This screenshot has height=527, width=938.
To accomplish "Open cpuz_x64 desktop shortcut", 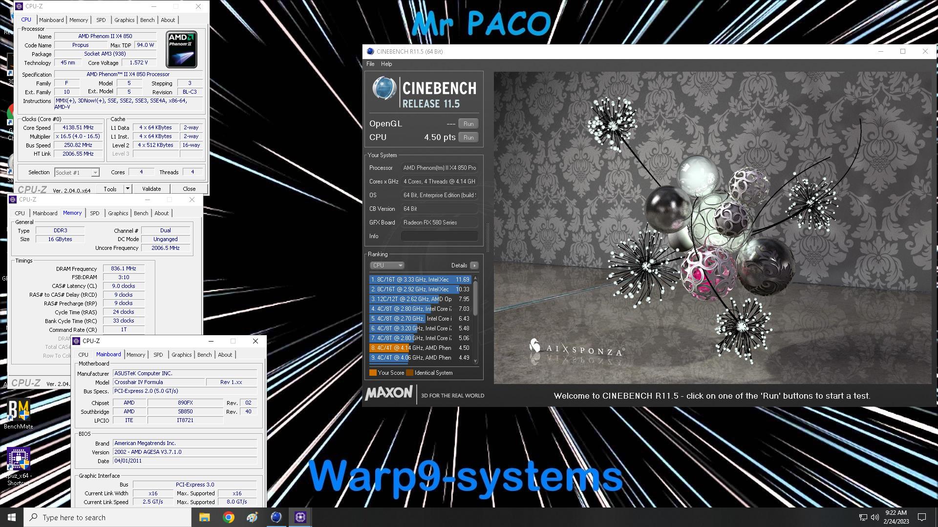I will pyautogui.click(x=19, y=466).
